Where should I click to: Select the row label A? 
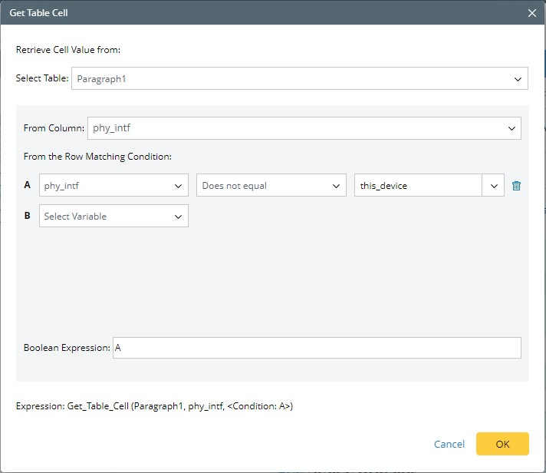[28, 186]
